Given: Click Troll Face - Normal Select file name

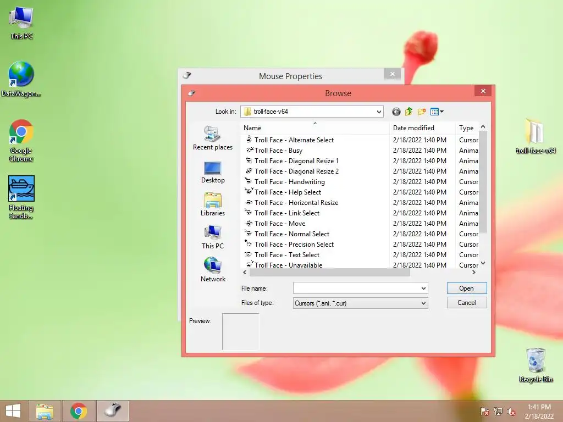Looking at the screenshot, I should click(291, 234).
